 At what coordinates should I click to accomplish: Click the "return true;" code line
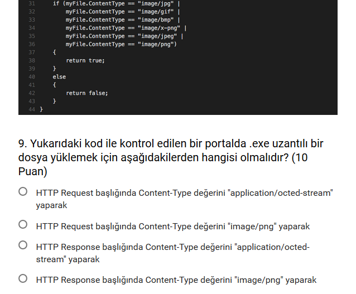[x=85, y=60]
